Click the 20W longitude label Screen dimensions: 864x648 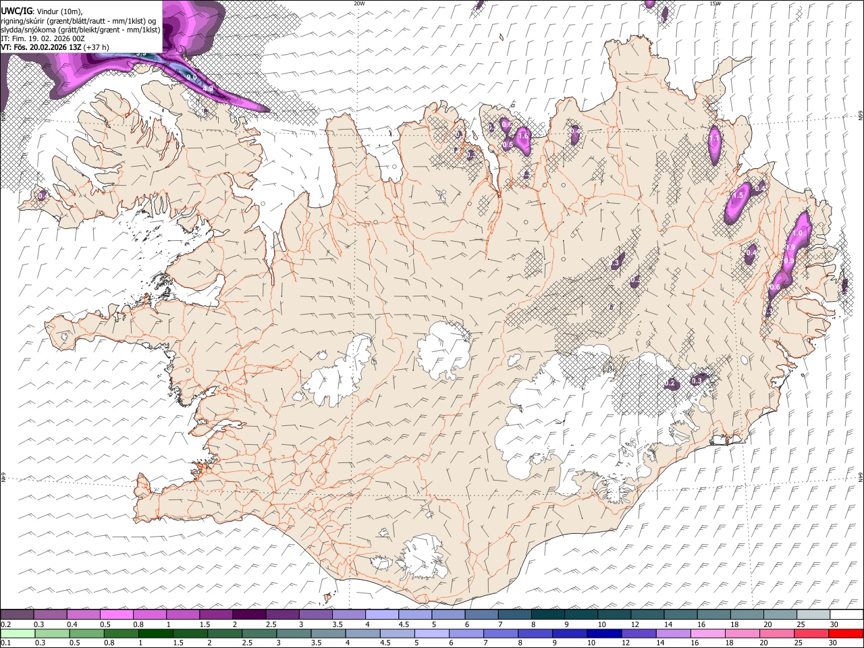359,3
